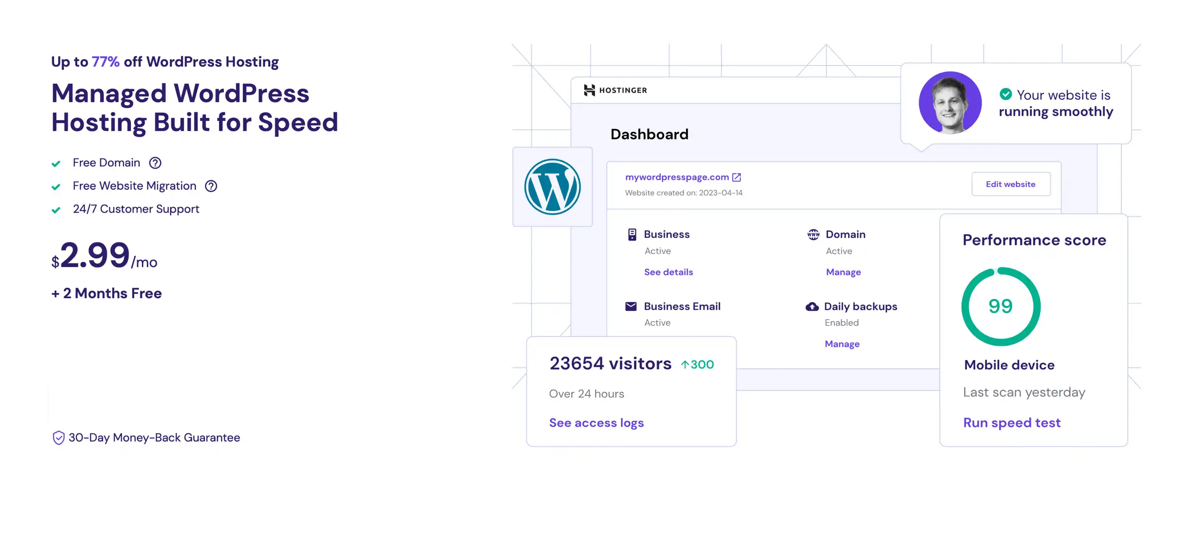1182x545 pixels.
Task: Click the 24/7 Customer Support text
Action: coord(136,210)
